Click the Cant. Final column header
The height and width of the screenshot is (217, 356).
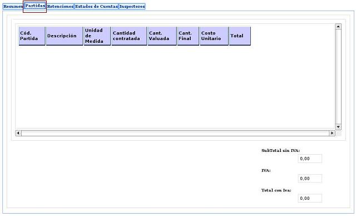(x=188, y=36)
